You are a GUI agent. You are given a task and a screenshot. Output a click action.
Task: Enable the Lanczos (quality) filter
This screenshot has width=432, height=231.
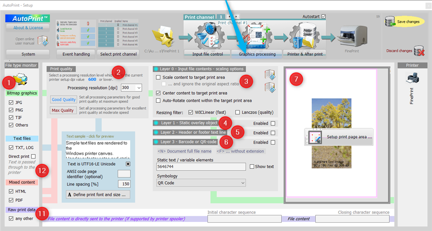tap(237, 112)
